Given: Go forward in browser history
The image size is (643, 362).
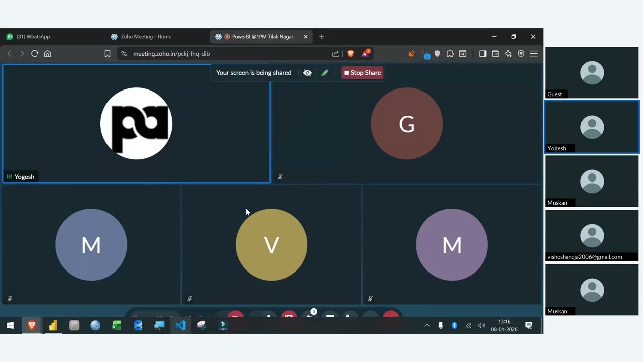Looking at the screenshot, I should [22, 54].
